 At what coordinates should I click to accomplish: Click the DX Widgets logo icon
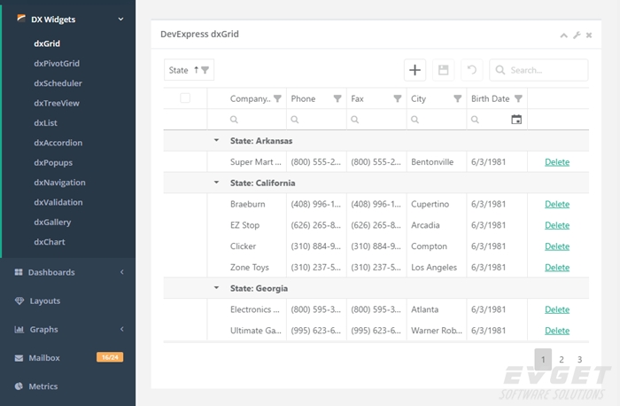click(21, 19)
